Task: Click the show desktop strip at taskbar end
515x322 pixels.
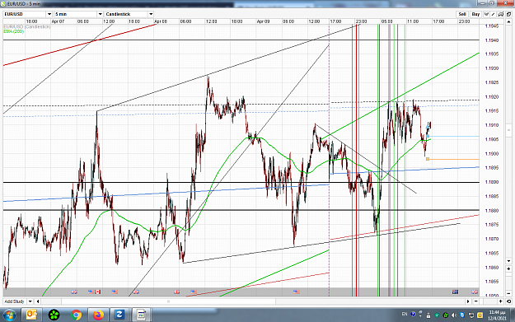Action: point(512,315)
